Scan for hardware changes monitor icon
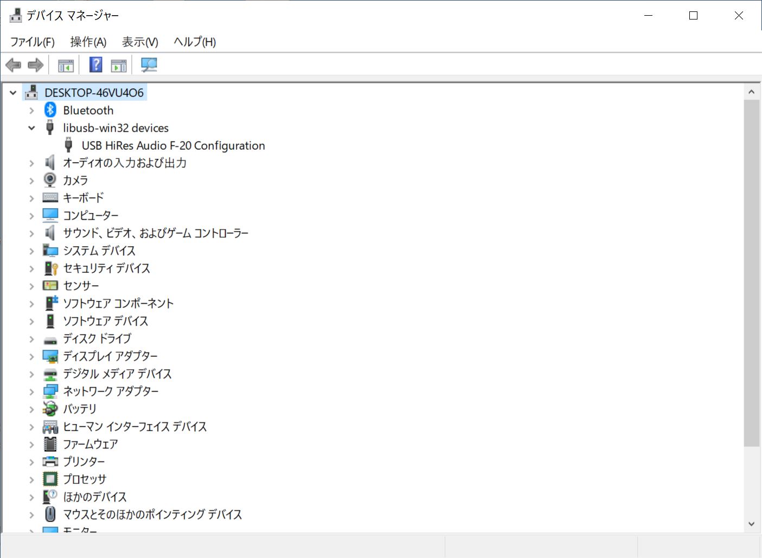The width and height of the screenshot is (762, 558). (149, 65)
